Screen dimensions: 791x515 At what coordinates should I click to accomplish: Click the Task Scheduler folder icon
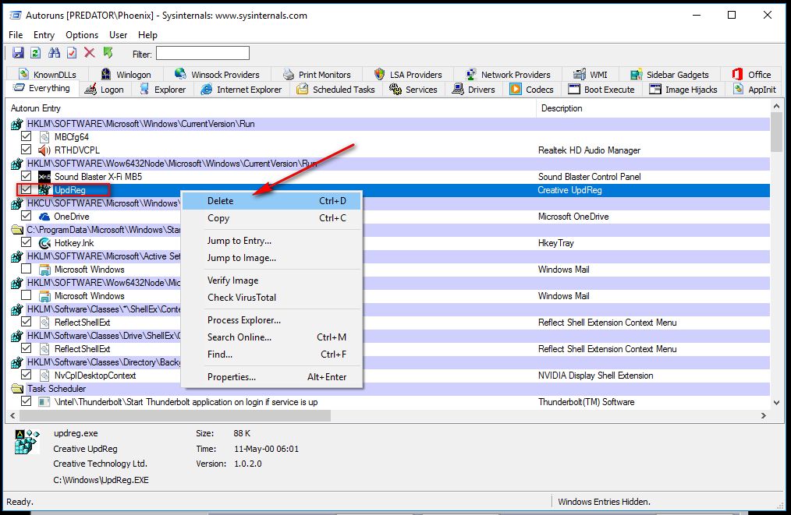[17, 389]
